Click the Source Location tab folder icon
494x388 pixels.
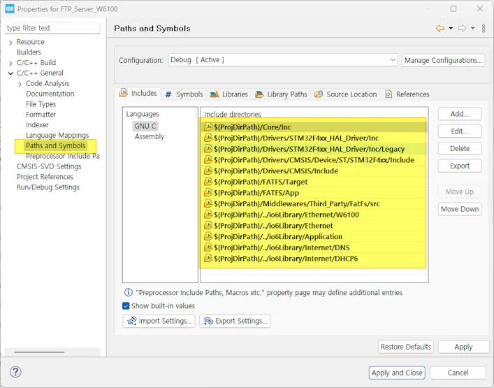pyautogui.click(x=319, y=94)
